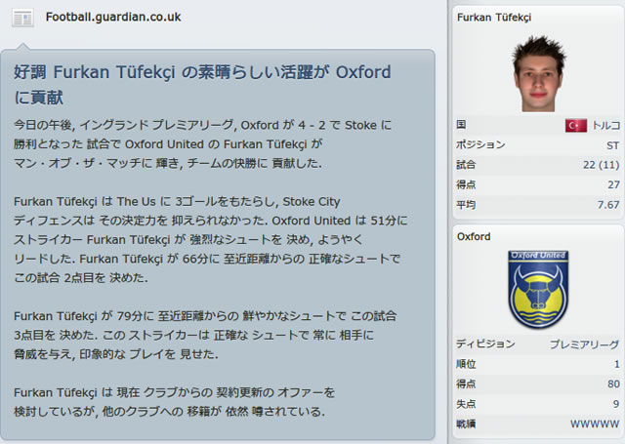Click the ディビジョン label
Viewport: 625px width, 444px height.
click(x=485, y=343)
